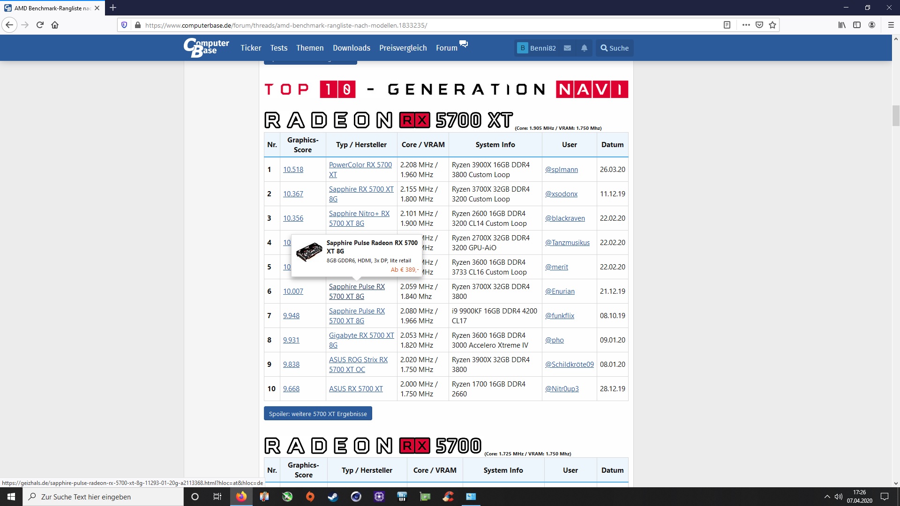The height and width of the screenshot is (506, 900).
Task: Open the notifications bell icon
Action: pyautogui.click(x=584, y=48)
